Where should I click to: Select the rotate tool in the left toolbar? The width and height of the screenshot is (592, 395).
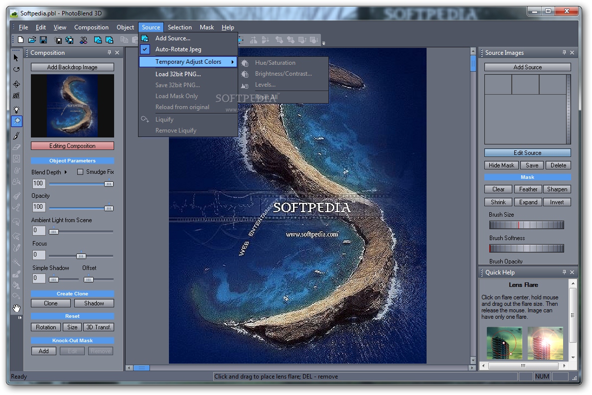click(x=16, y=69)
